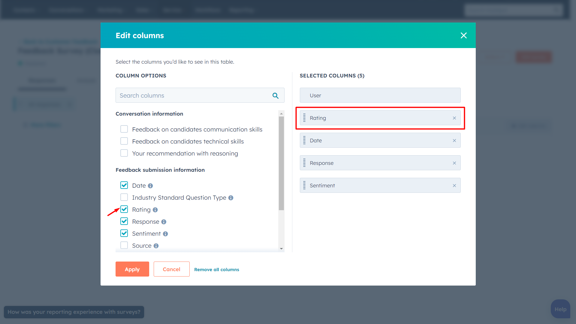Viewport: 576px width, 324px height.
Task: Remove Rating from selected columns
Action: 454,118
